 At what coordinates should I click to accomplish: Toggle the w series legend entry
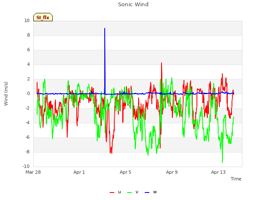(151, 192)
